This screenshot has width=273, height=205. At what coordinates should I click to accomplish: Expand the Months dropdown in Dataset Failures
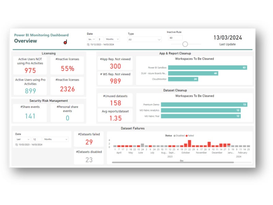pos(56,139)
